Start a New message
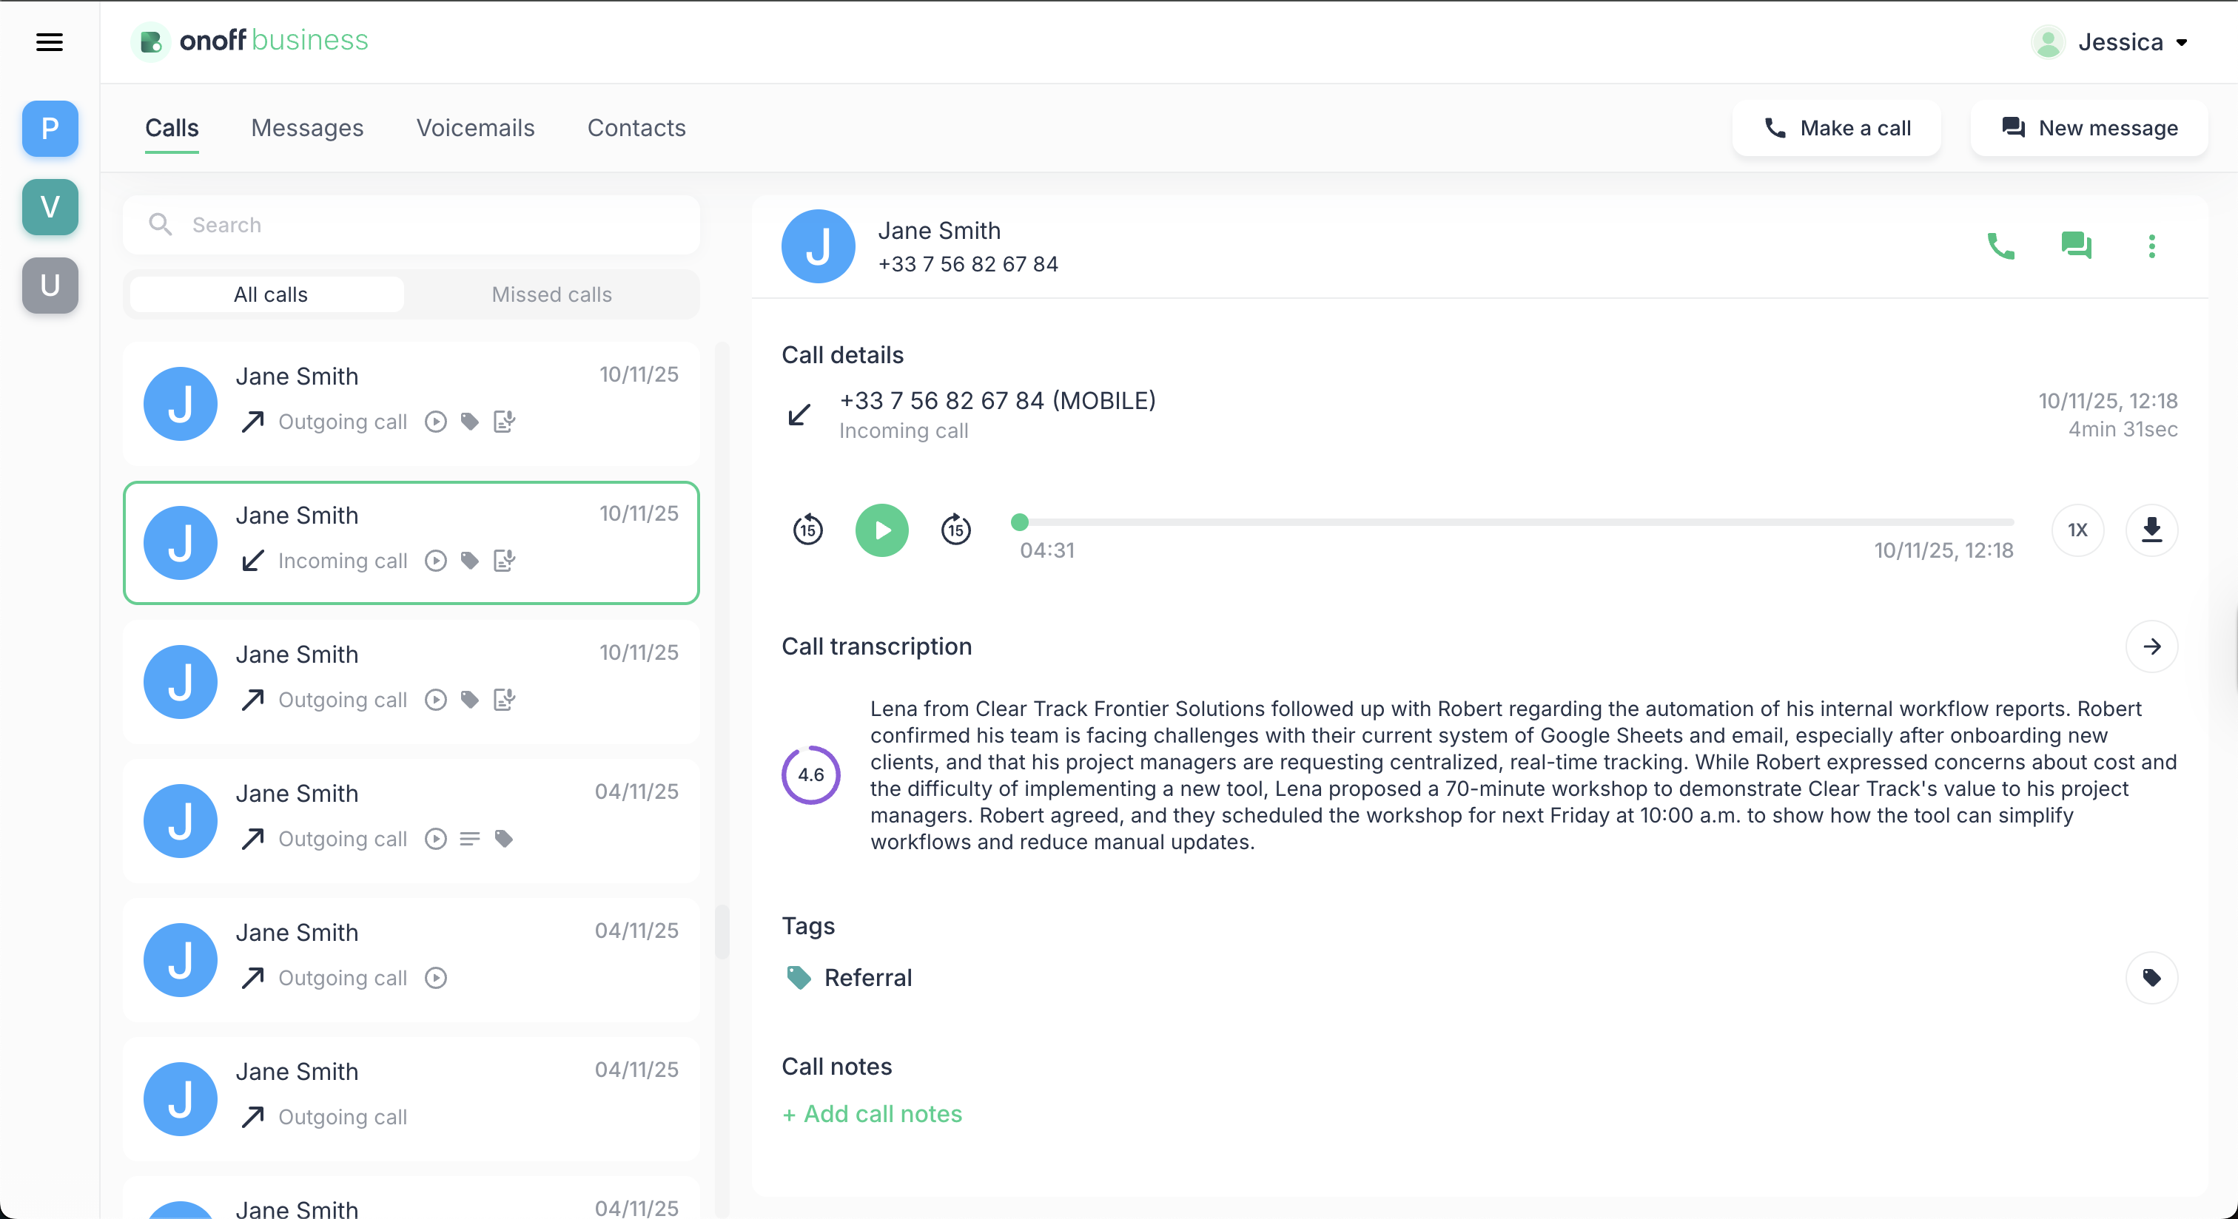The width and height of the screenshot is (2238, 1219). [x=2089, y=129]
